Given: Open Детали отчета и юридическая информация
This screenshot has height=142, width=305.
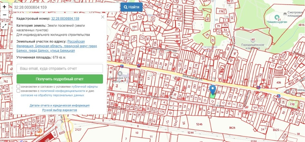Looking at the screenshot, I should 60,105.
